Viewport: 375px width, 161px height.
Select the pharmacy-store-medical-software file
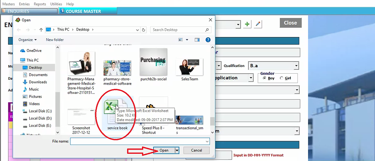(117, 73)
